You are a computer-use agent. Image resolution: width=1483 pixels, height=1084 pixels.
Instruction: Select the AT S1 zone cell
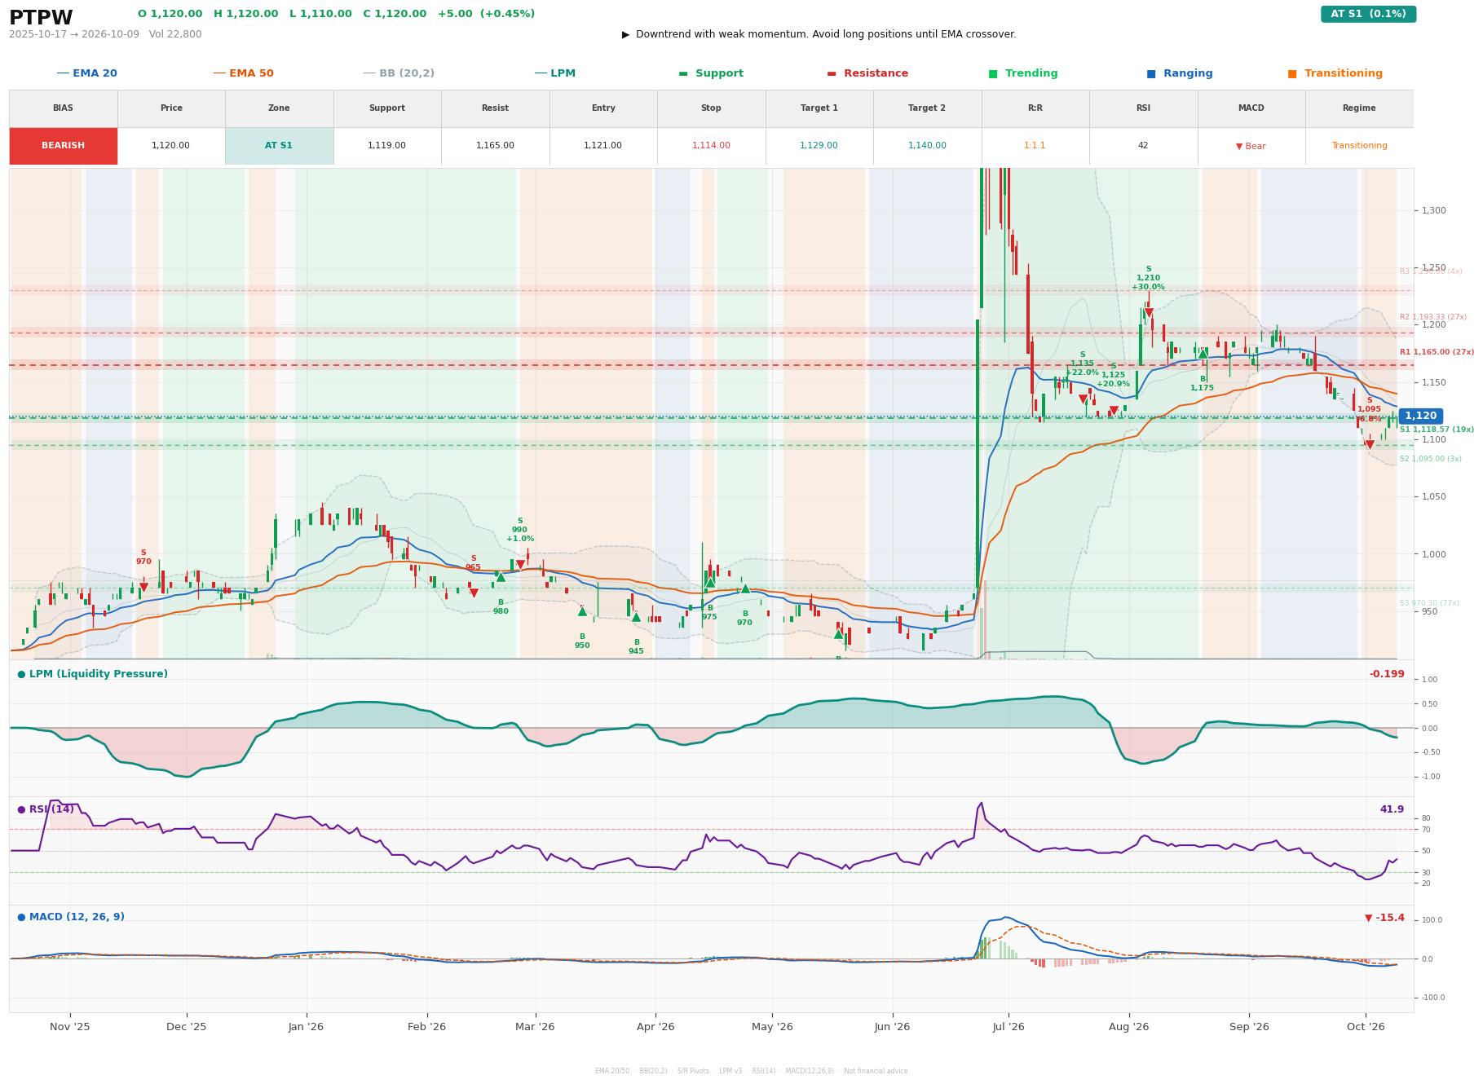(279, 146)
